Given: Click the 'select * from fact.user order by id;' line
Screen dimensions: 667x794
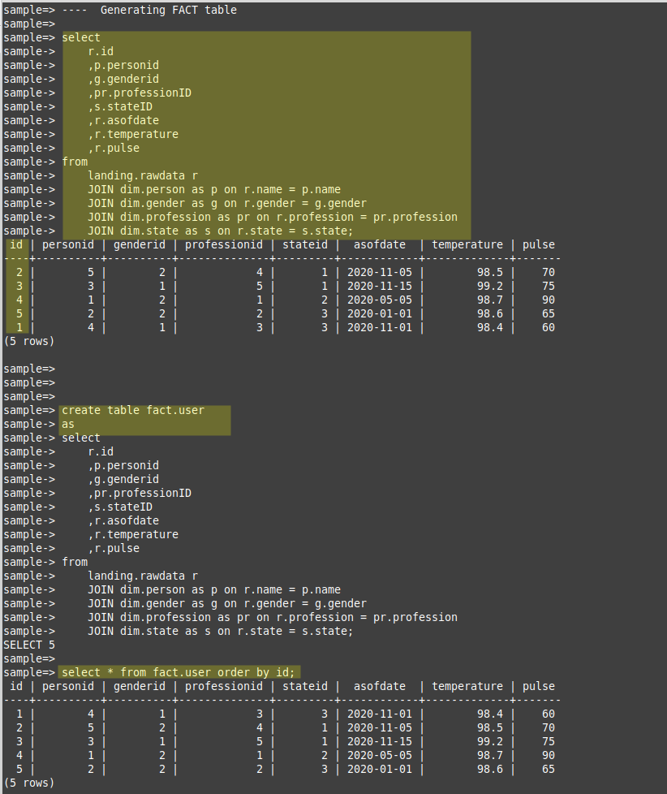Looking at the screenshot, I should point(180,671).
